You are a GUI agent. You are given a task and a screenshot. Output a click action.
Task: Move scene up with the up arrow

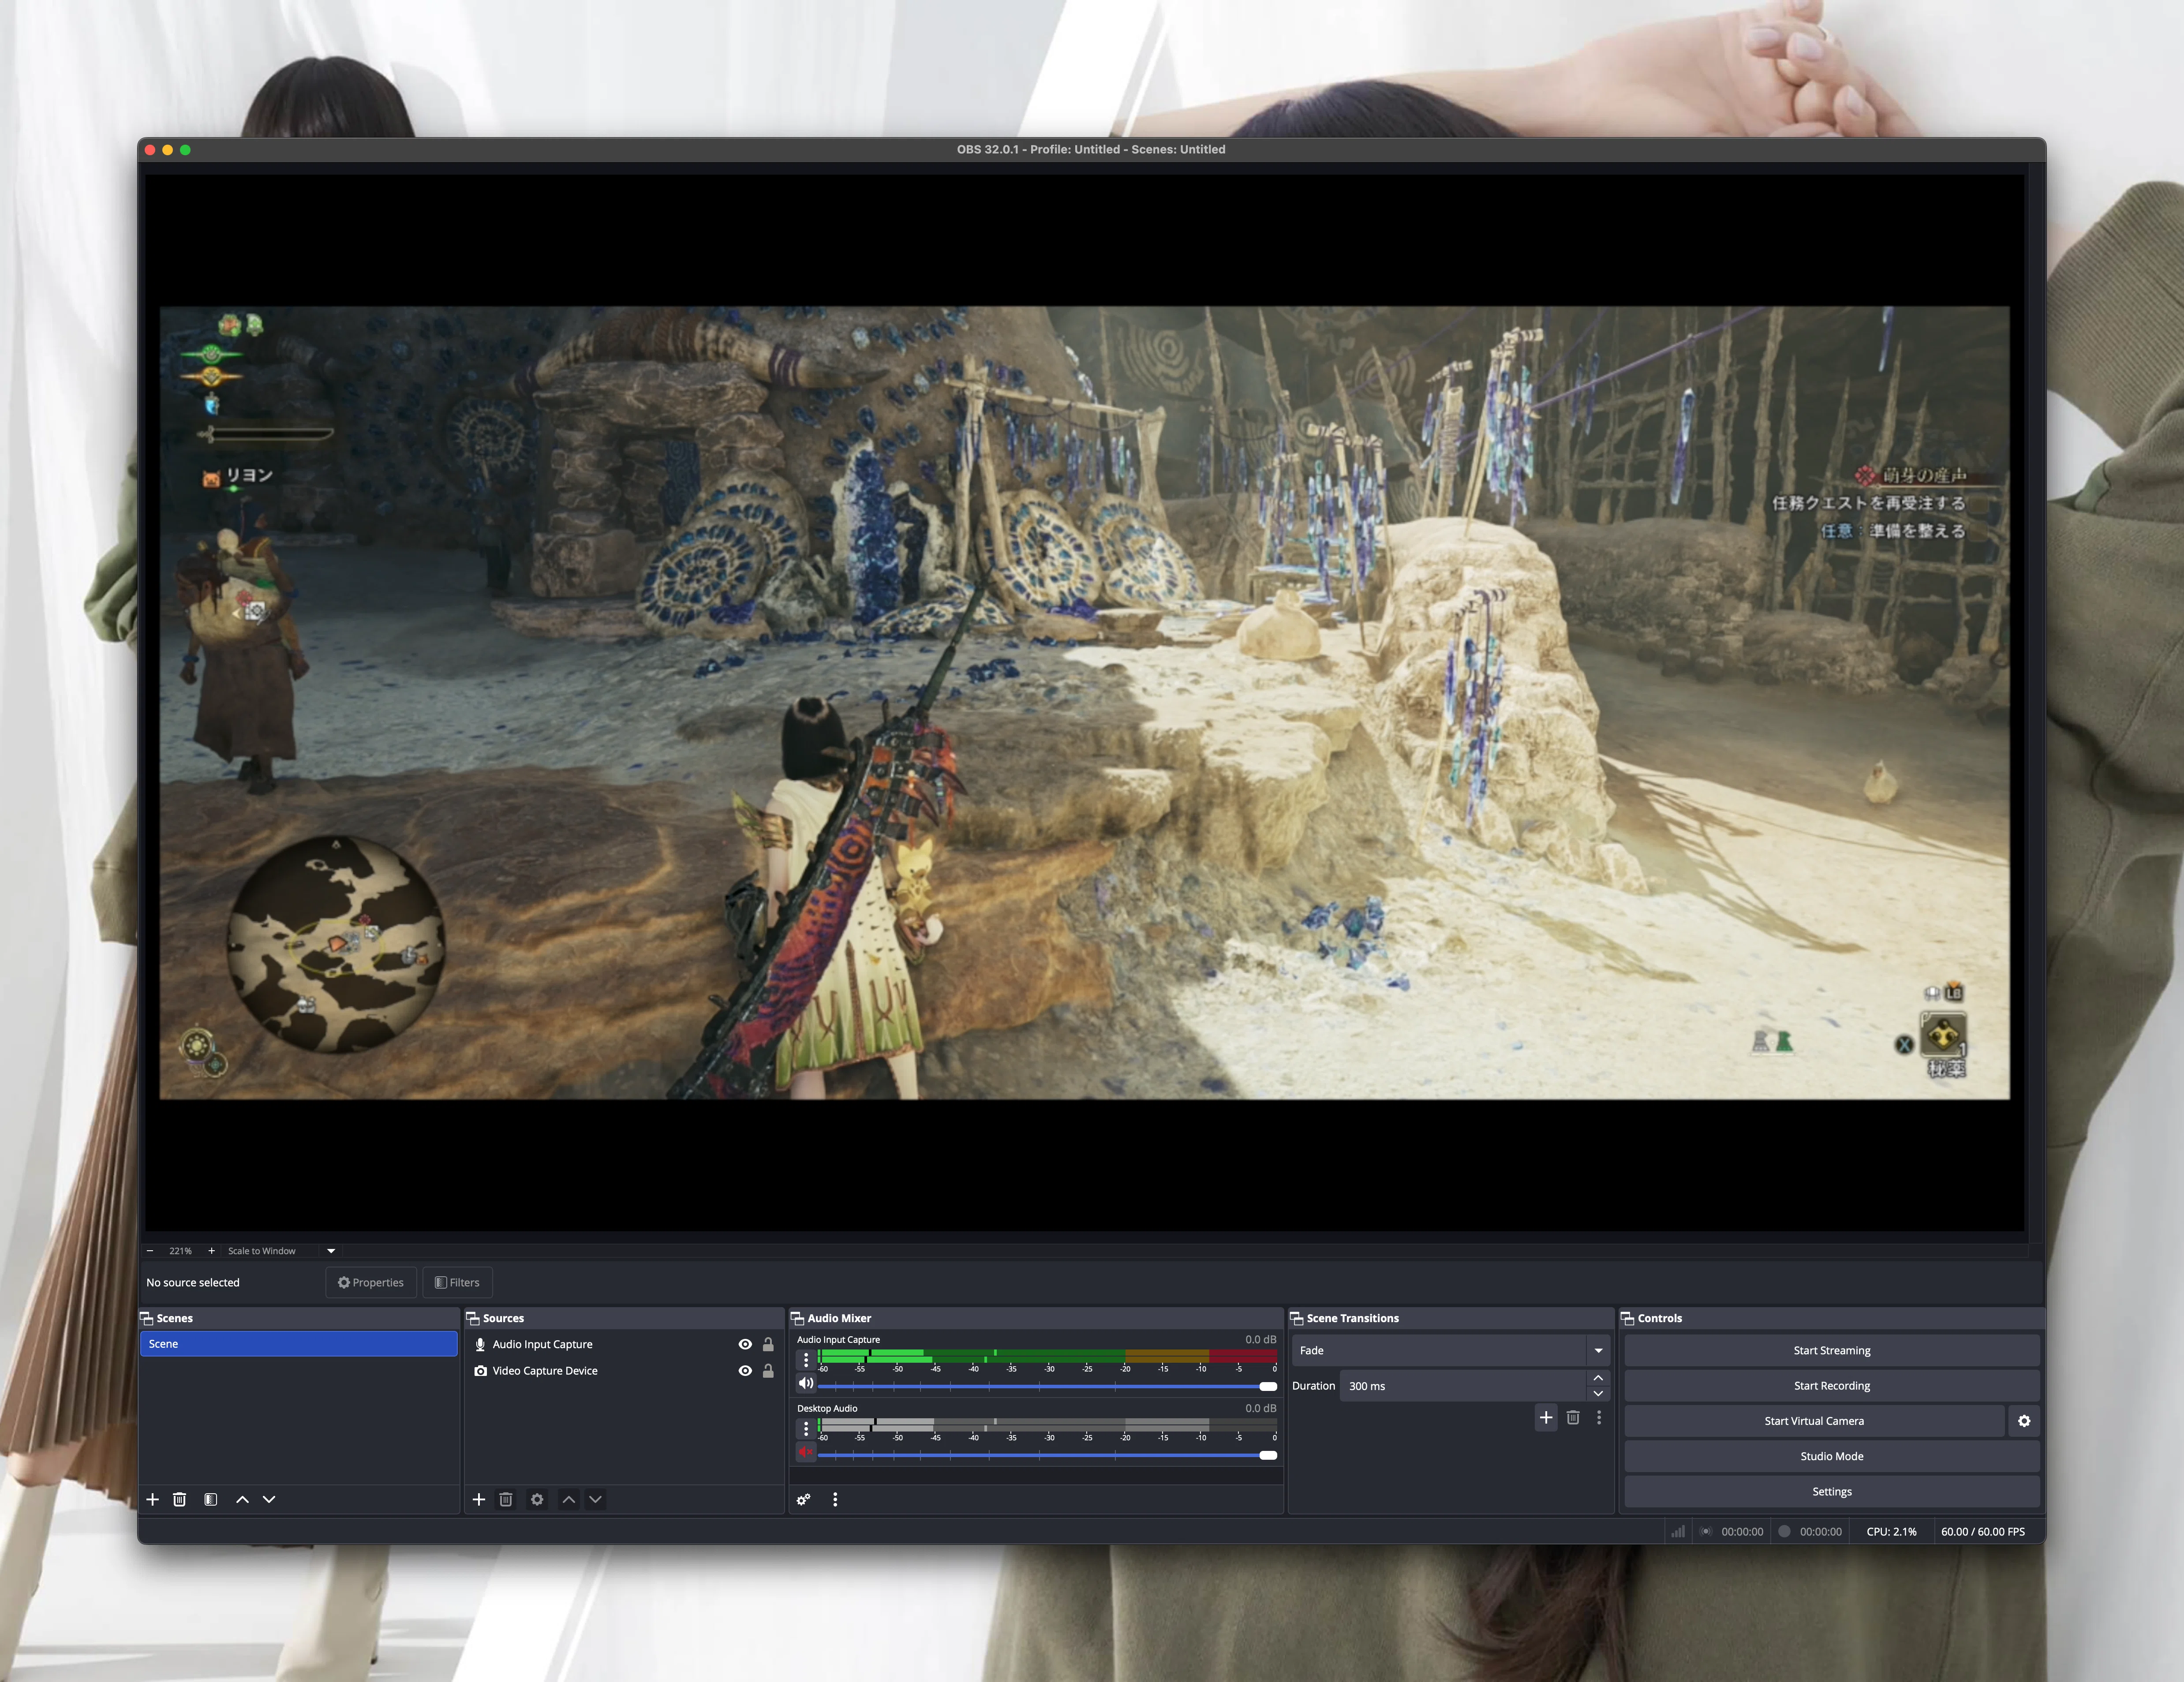click(242, 1499)
